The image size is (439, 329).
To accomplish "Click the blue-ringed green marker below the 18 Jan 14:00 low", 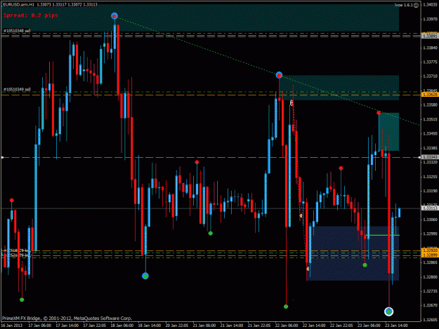I will tap(145, 276).
